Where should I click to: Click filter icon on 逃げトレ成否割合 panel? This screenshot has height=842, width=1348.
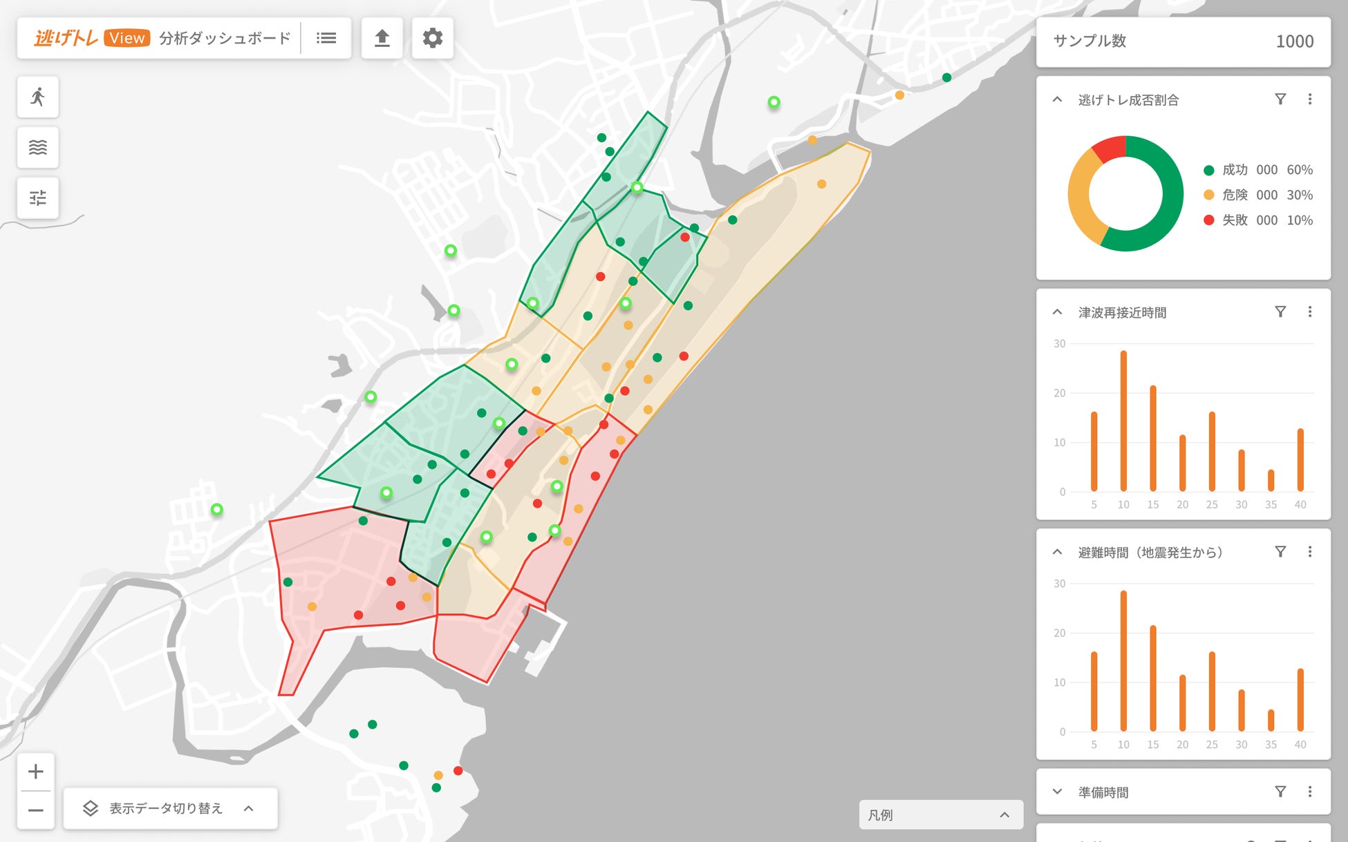tap(1280, 99)
